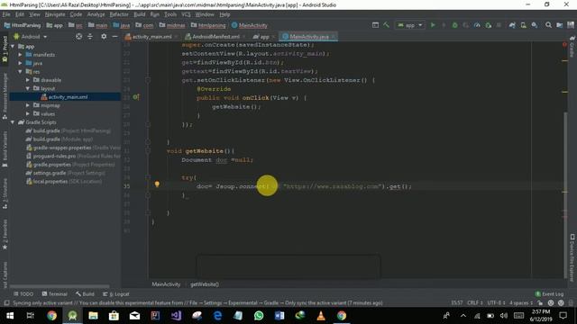Click the lightbulb intention icon in gutter
The height and width of the screenshot is (324, 577).
[x=157, y=184]
